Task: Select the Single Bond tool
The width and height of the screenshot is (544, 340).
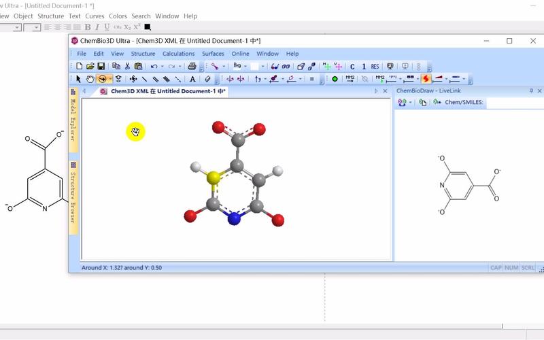Action: coord(144,79)
